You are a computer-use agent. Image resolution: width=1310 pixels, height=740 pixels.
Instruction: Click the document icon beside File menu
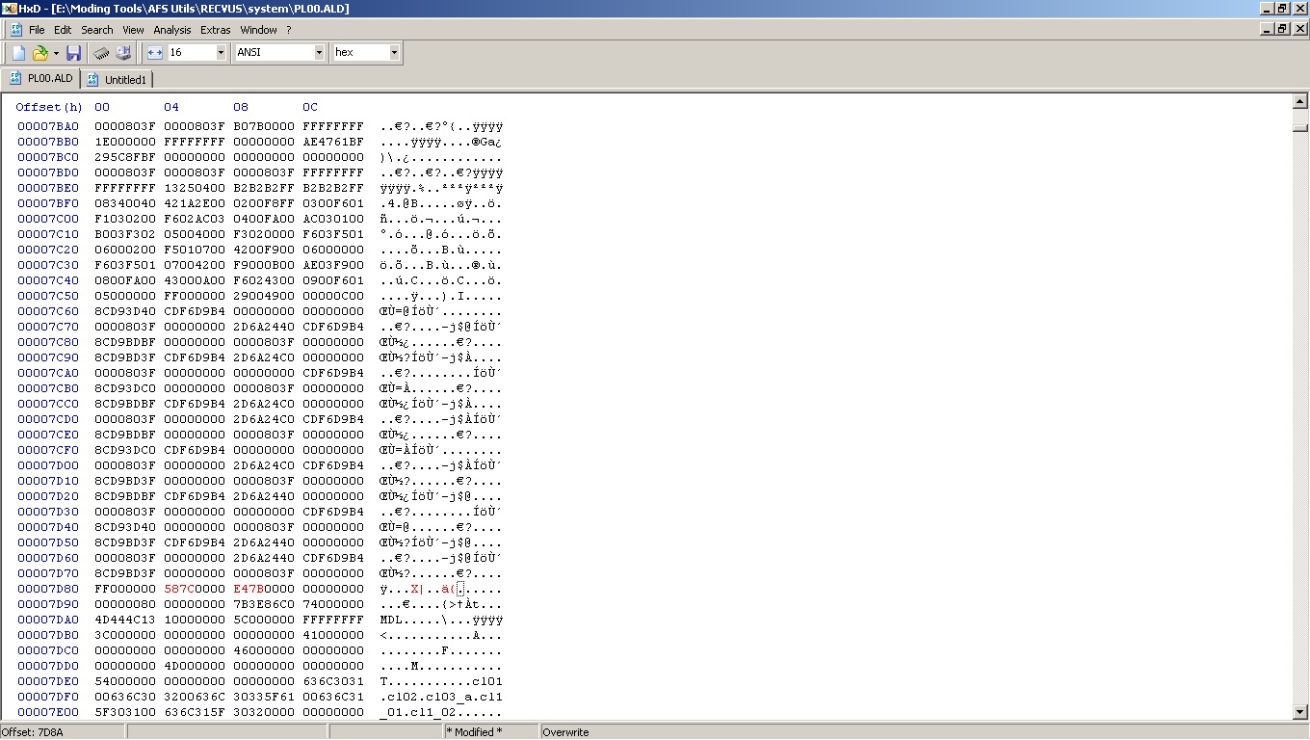(16, 30)
